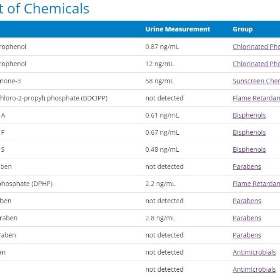The height and width of the screenshot is (280, 280).
Task: Click the BDCIPP phosphate chemical name
Action: coord(54,98)
